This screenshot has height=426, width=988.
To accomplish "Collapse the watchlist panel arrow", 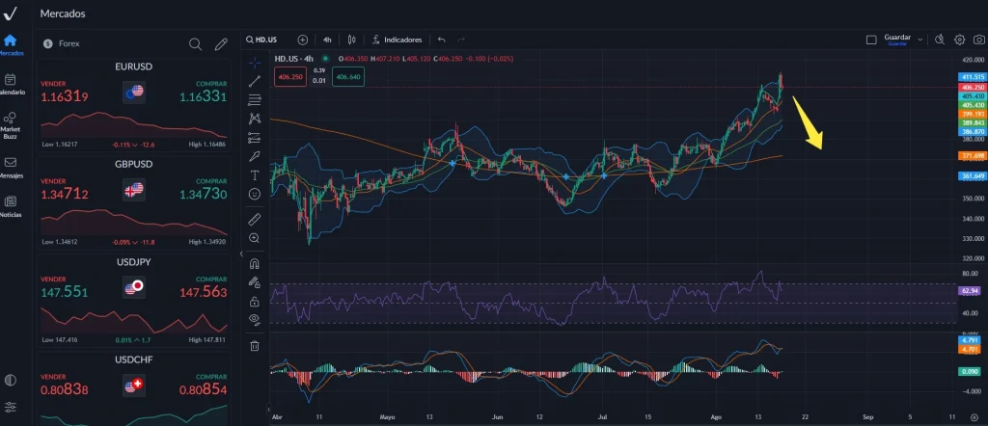I will (x=240, y=253).
